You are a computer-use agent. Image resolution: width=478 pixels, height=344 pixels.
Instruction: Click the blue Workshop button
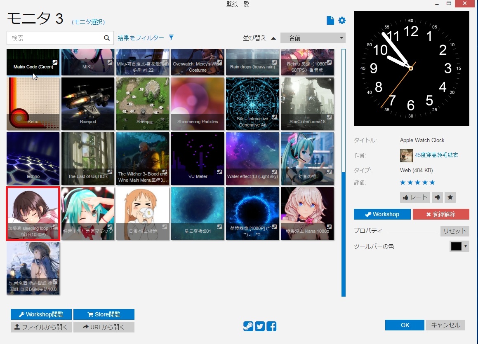[382, 214]
